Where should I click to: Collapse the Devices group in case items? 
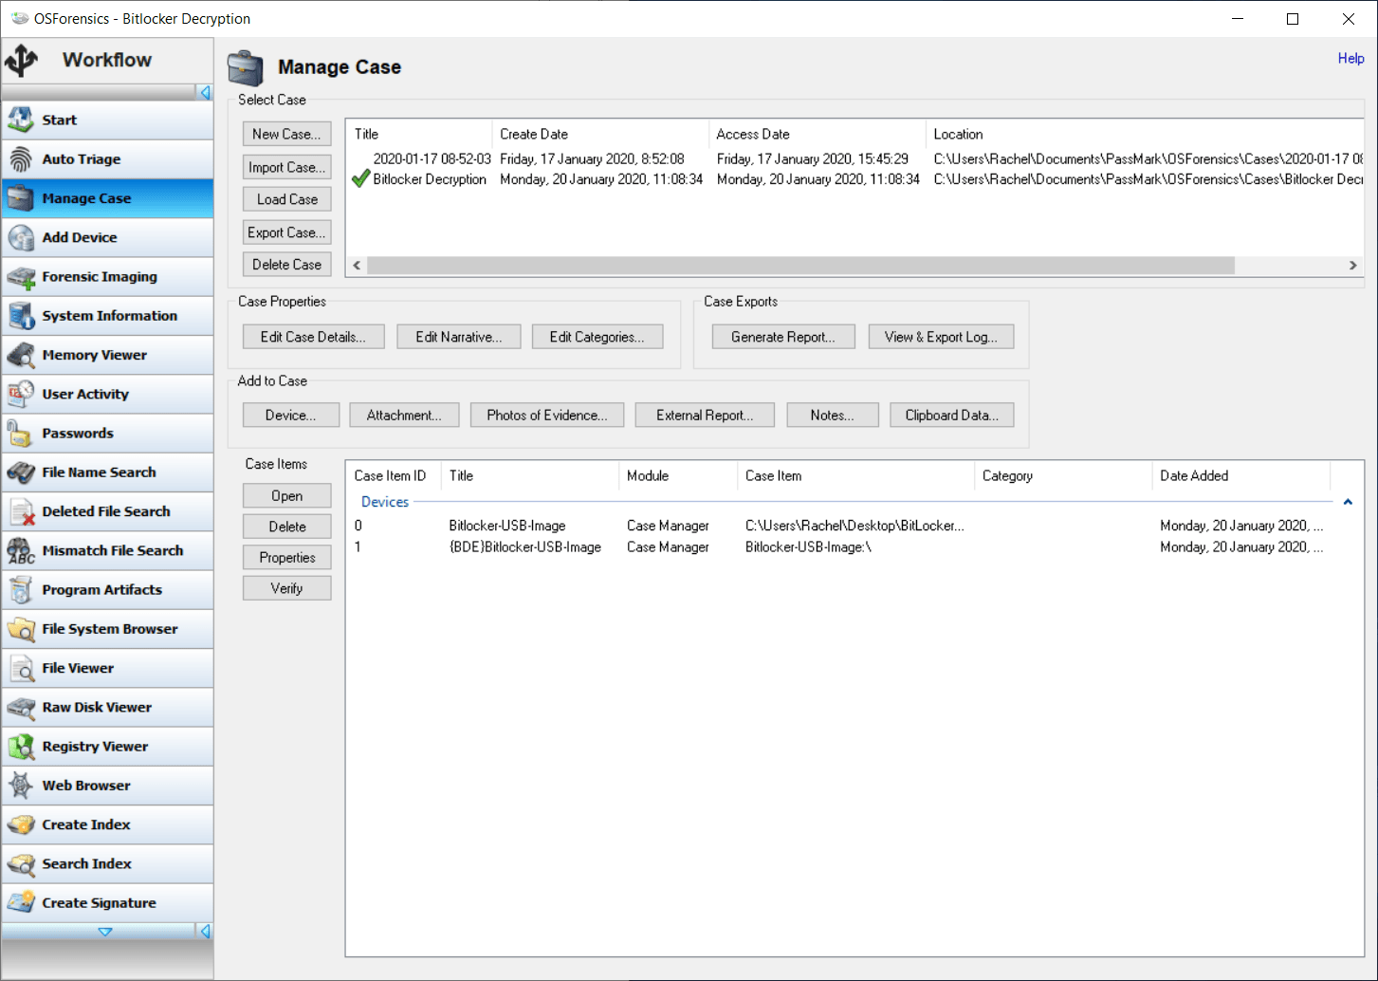click(1348, 501)
